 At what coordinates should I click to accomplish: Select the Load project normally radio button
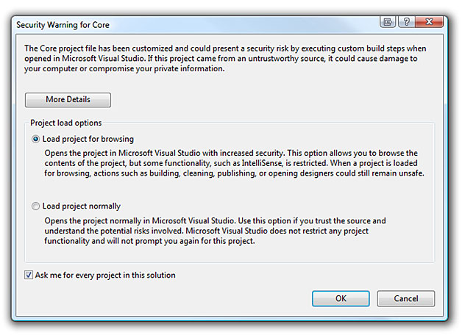pos(35,206)
